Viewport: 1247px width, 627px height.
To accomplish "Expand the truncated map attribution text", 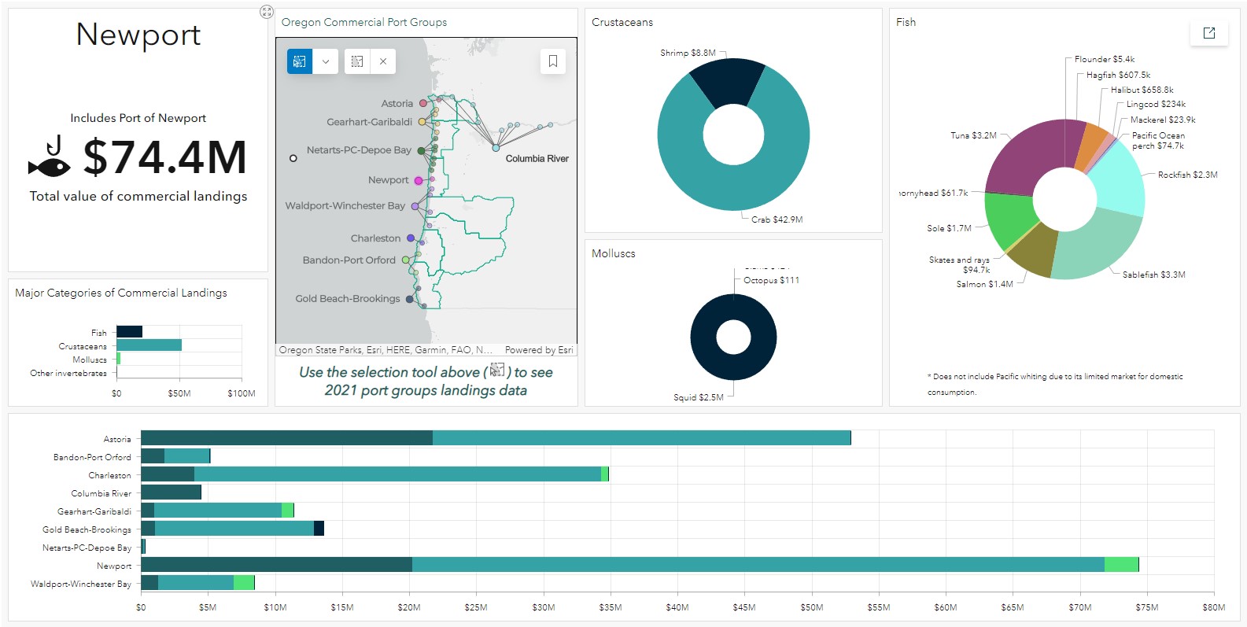I will pyautogui.click(x=386, y=350).
